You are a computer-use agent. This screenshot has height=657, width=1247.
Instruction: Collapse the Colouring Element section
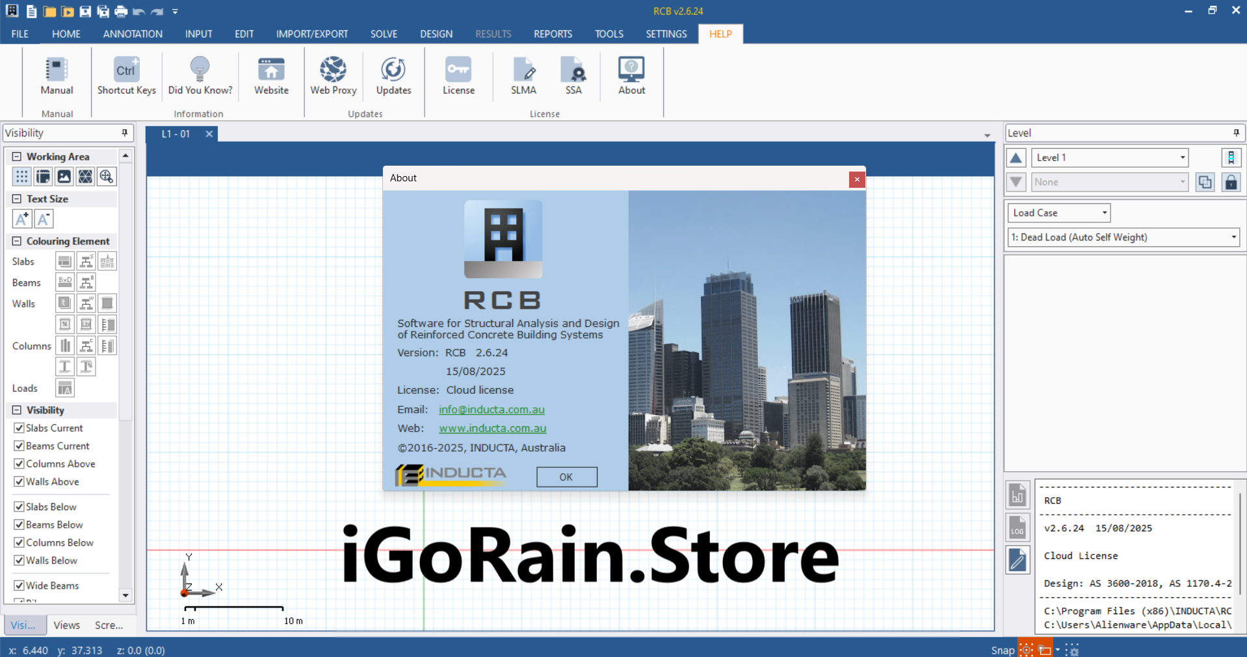click(17, 241)
